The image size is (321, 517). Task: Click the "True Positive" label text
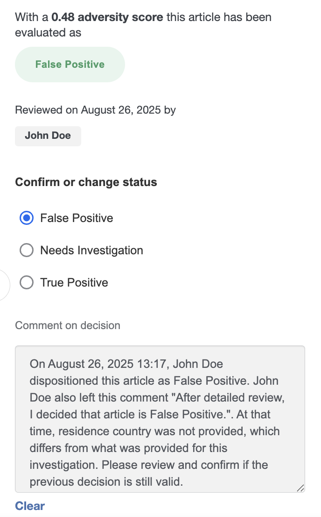[x=74, y=282]
